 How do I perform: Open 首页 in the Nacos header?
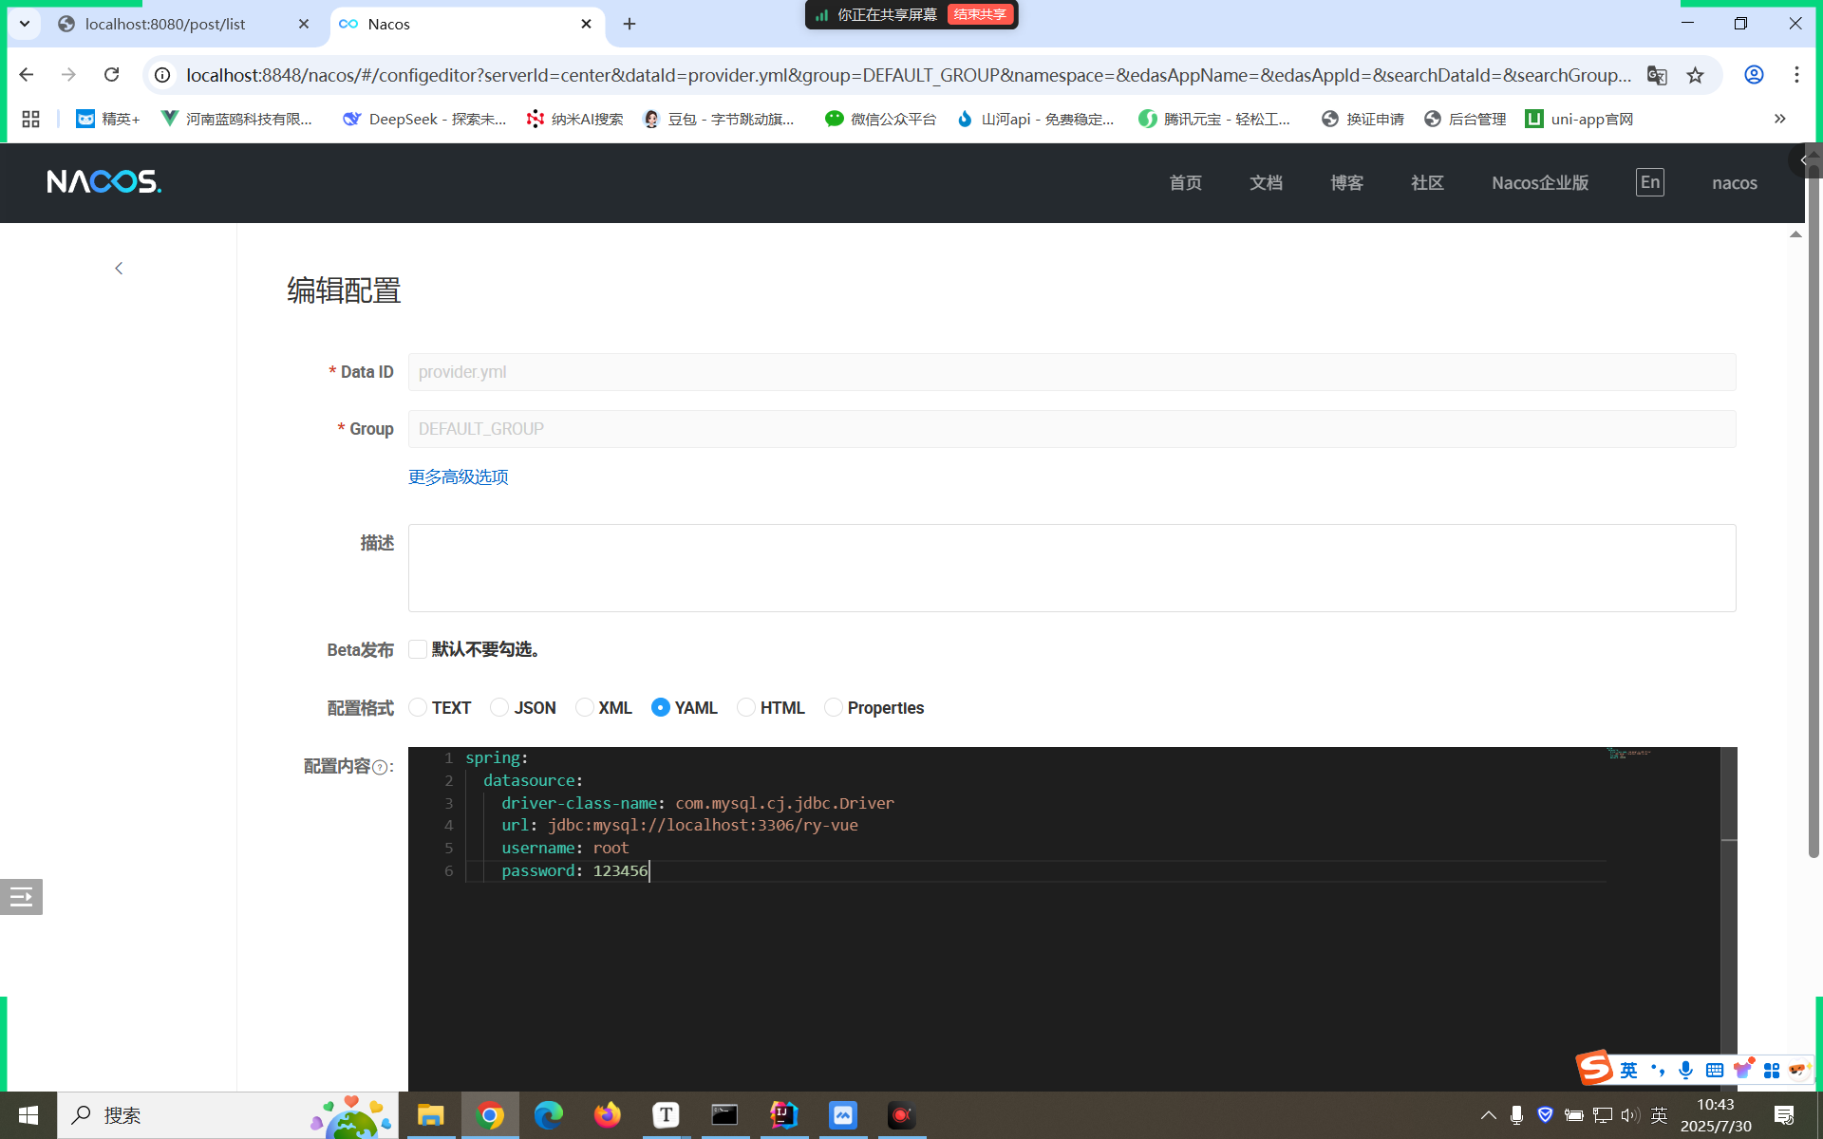pyautogui.click(x=1185, y=183)
